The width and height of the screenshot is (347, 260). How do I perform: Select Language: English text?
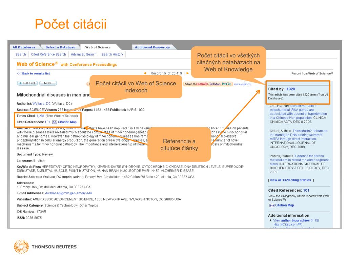point(31,160)
